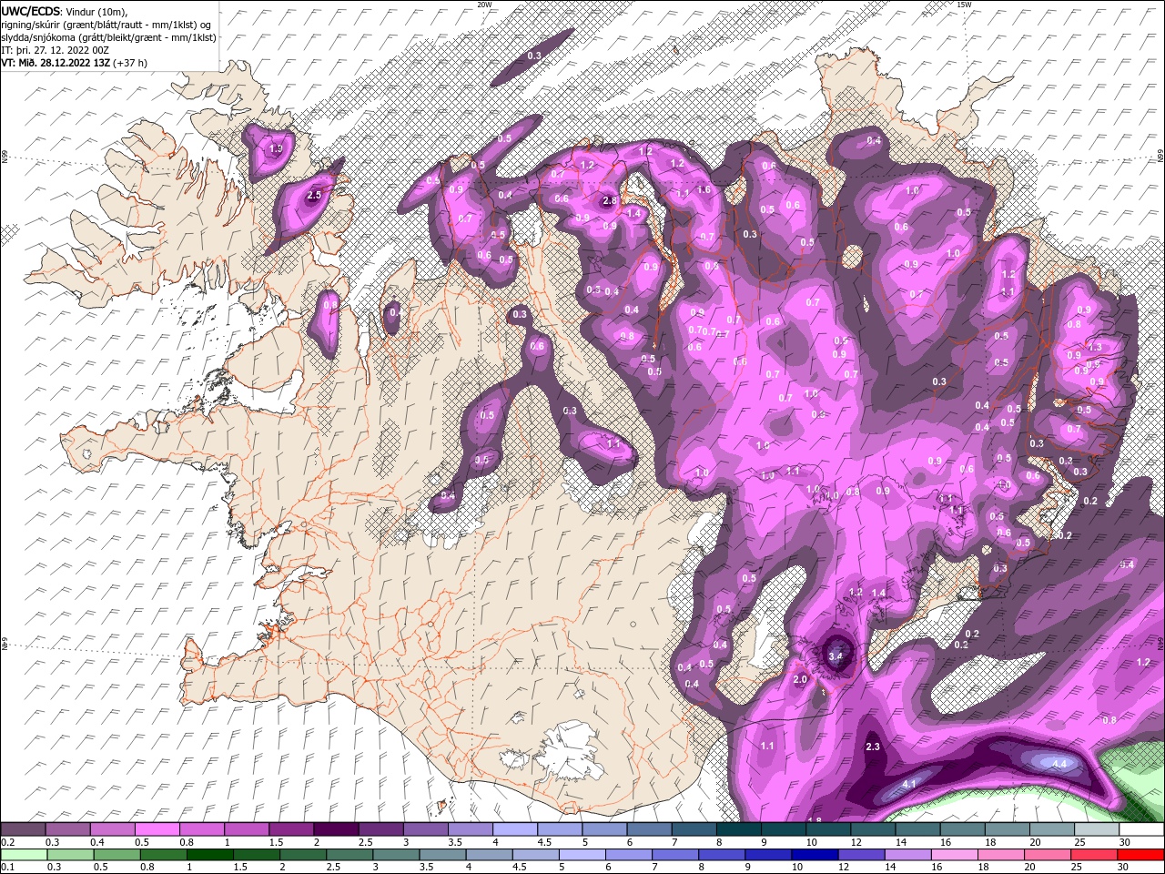1165x874 pixels.
Task: Click the upper scale swatch between 4 and 4.5
Action: click(x=515, y=829)
